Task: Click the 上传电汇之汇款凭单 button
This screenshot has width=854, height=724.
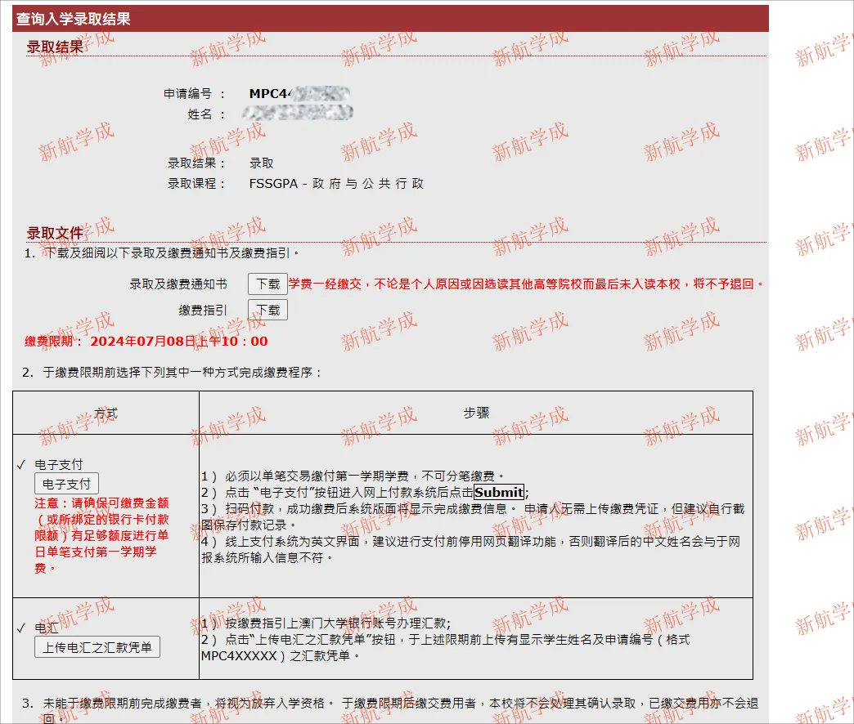Action: click(97, 647)
